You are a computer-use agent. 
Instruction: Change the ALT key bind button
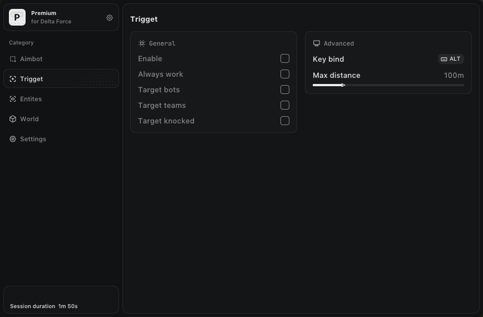tap(451, 59)
